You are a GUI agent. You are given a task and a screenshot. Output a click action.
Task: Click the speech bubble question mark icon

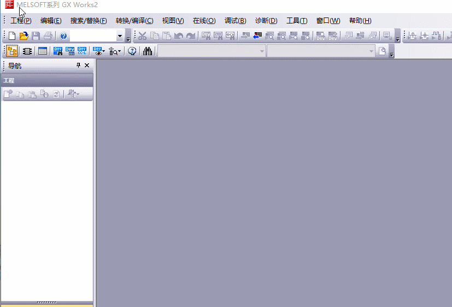point(132,51)
